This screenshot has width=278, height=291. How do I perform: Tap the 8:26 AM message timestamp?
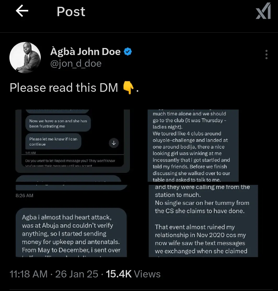24,195
